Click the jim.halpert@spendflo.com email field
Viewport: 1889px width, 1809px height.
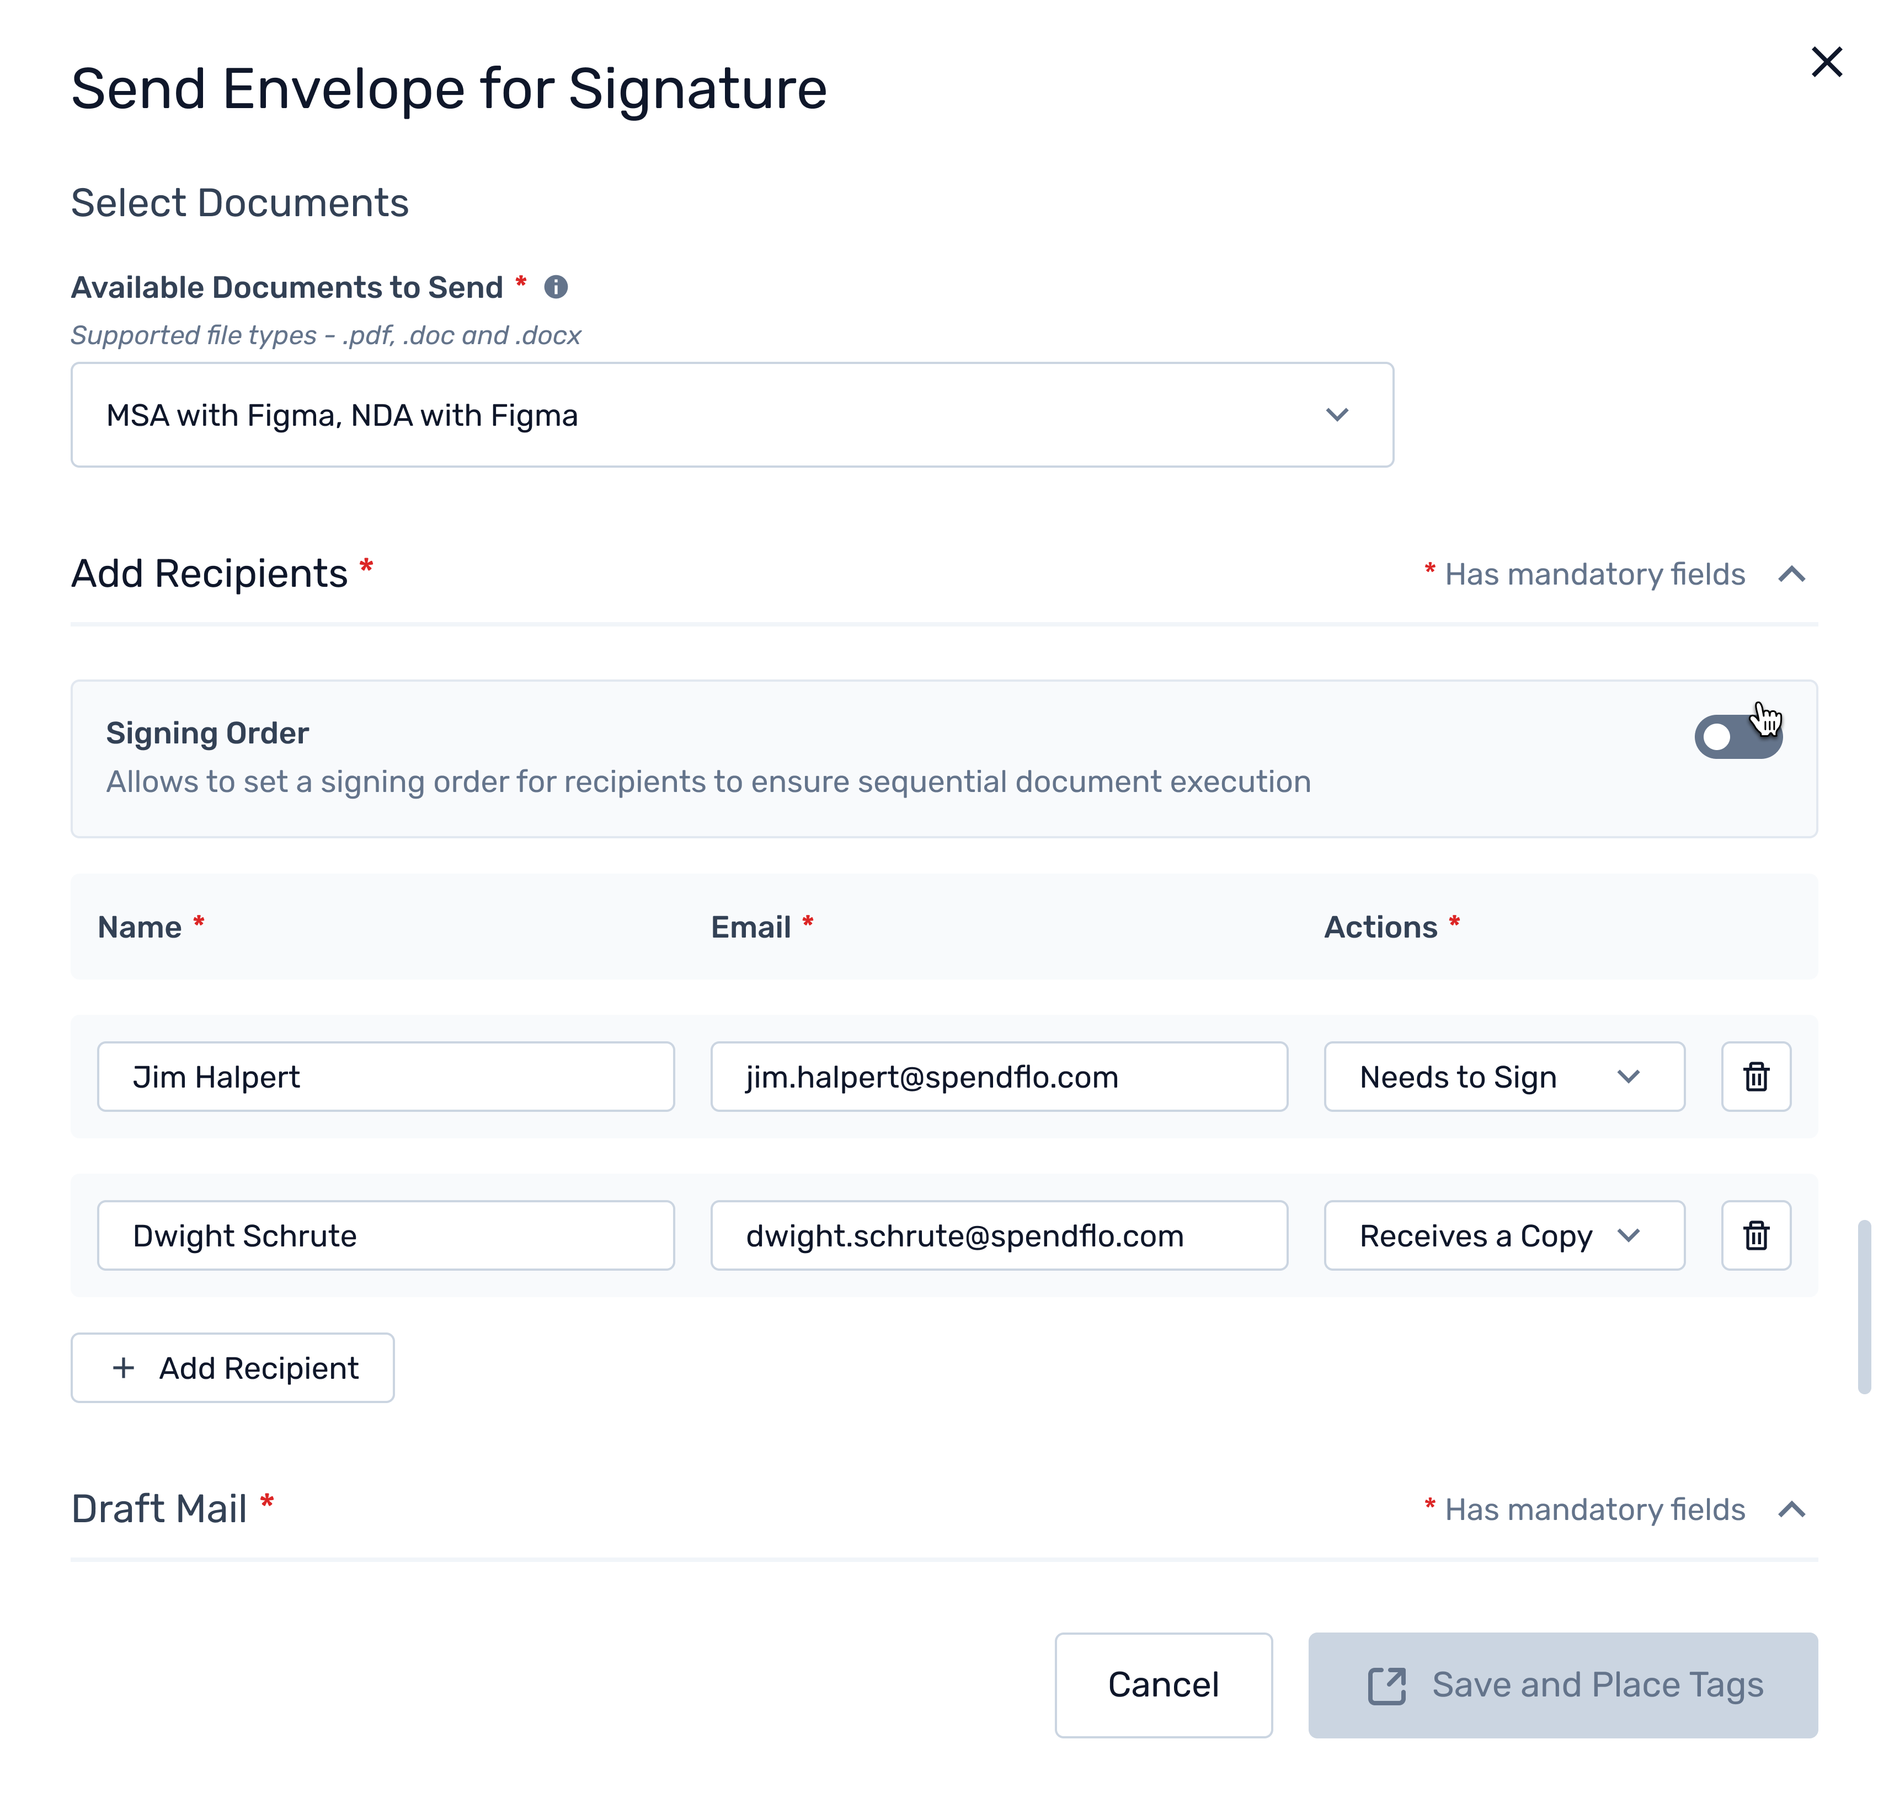coord(999,1077)
